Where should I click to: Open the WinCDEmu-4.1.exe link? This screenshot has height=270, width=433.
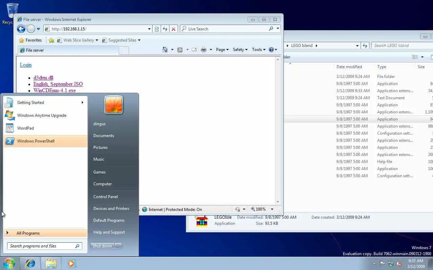click(x=54, y=90)
